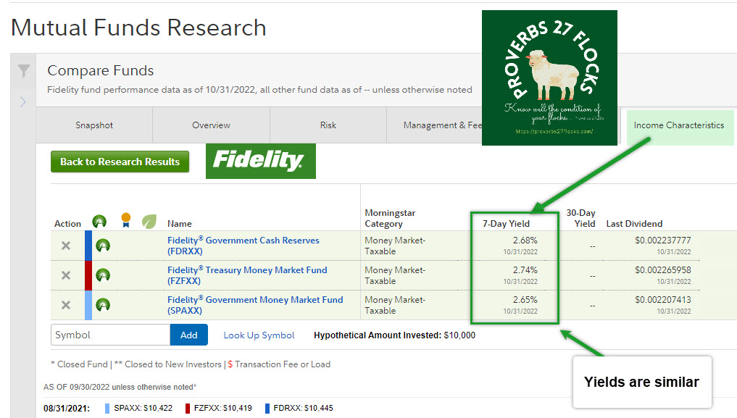Click the Fidelity pyramid icon beside SPAXX
Screen dimensions: 737x418
click(103, 305)
